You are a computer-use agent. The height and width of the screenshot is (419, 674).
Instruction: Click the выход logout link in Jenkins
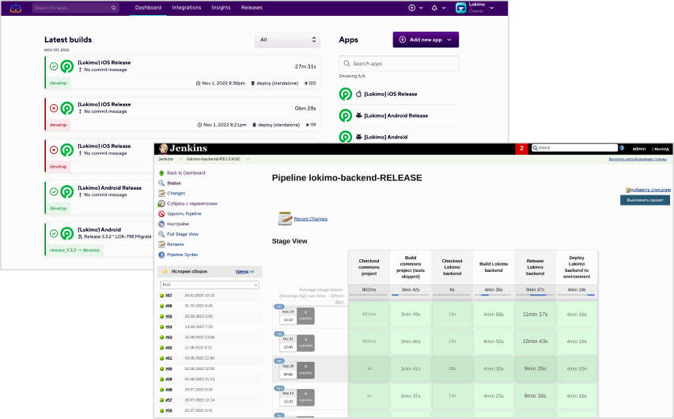point(661,149)
